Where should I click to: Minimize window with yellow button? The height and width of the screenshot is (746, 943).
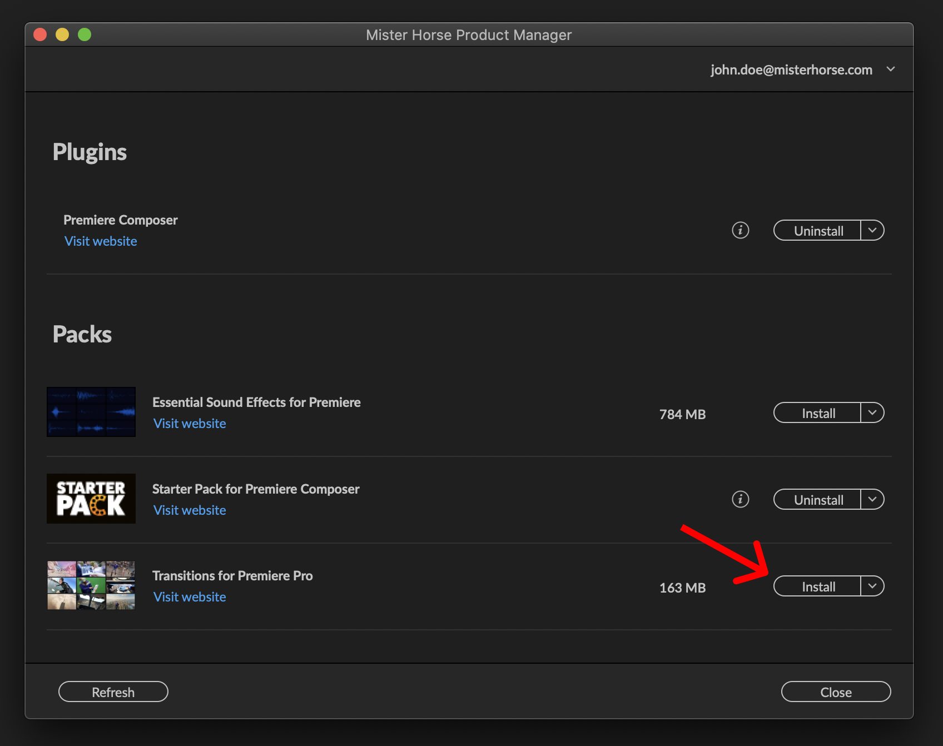62,34
